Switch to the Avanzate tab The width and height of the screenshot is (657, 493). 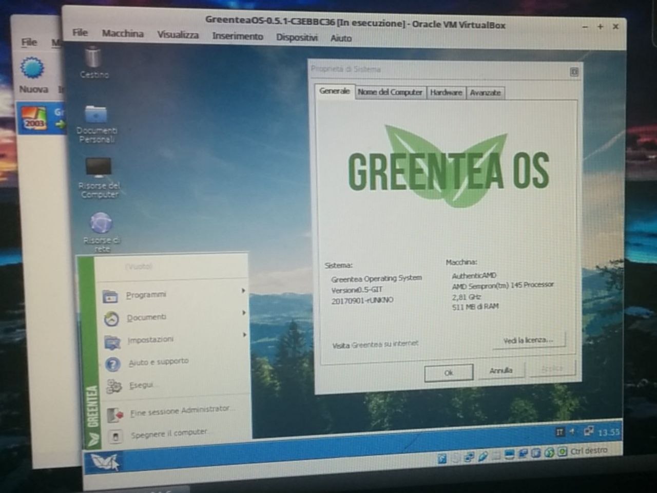click(x=485, y=93)
